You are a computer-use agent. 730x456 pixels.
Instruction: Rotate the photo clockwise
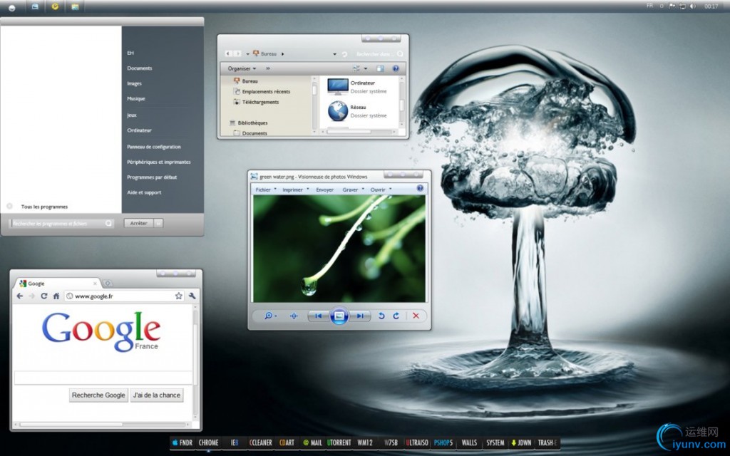(x=396, y=316)
